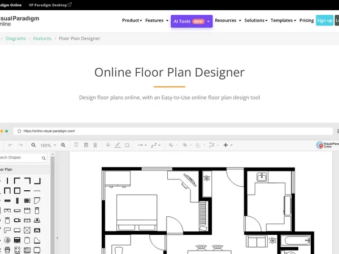Click the search magnifier in Search Shapes box
Image resolution: width=339 pixels, height=254 pixels.
point(44,158)
